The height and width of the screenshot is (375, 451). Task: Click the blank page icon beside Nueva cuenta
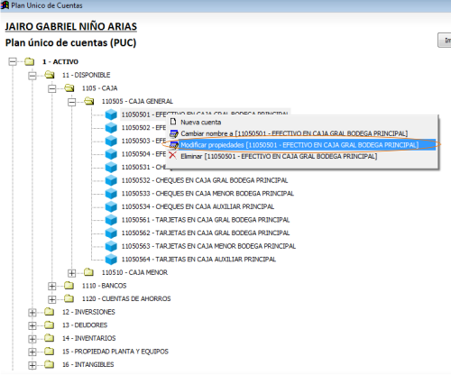click(x=173, y=122)
